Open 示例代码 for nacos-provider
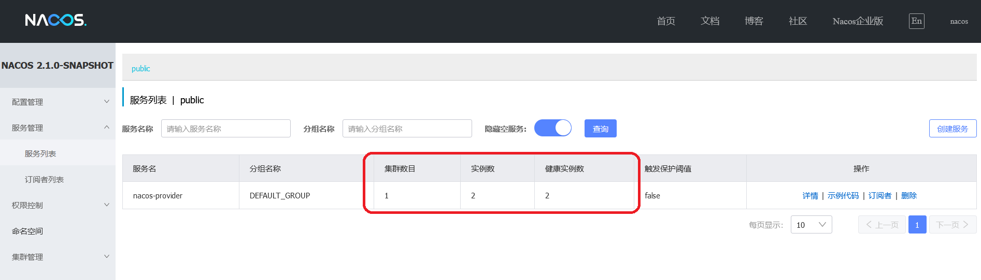Image resolution: width=981 pixels, height=280 pixels. tap(843, 195)
